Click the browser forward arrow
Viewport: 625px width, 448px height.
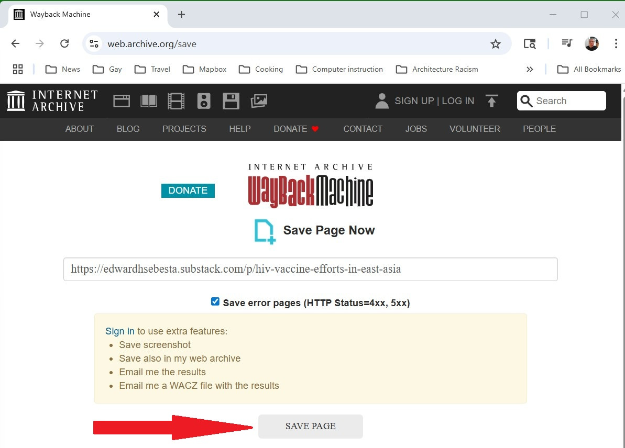click(x=39, y=43)
